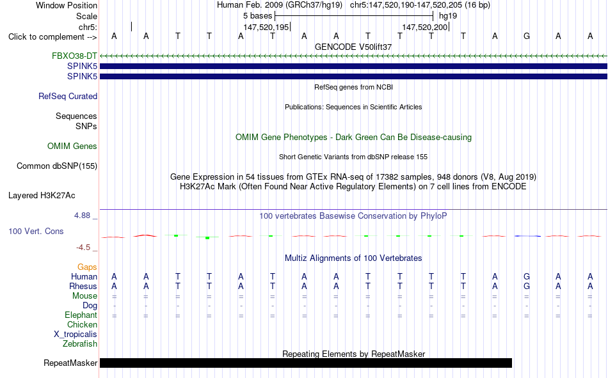Screen dimensions: 608x378
Task: Click 'Short Genetic Variants from dbSNP release 155'
Action: click(x=353, y=157)
